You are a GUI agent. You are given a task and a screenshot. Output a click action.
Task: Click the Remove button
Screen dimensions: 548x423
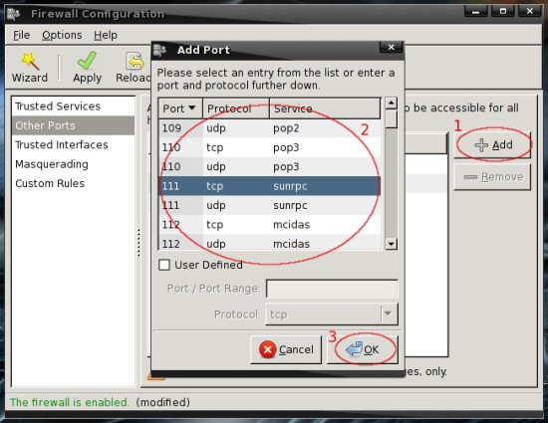coord(492,177)
